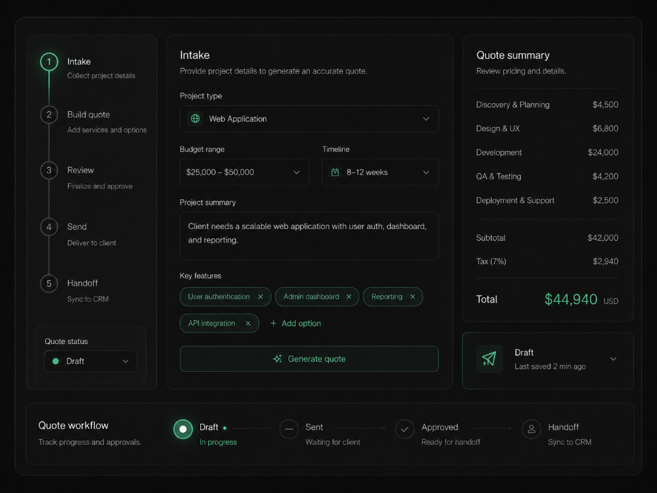Select the Handoff person stage circle

click(x=531, y=429)
